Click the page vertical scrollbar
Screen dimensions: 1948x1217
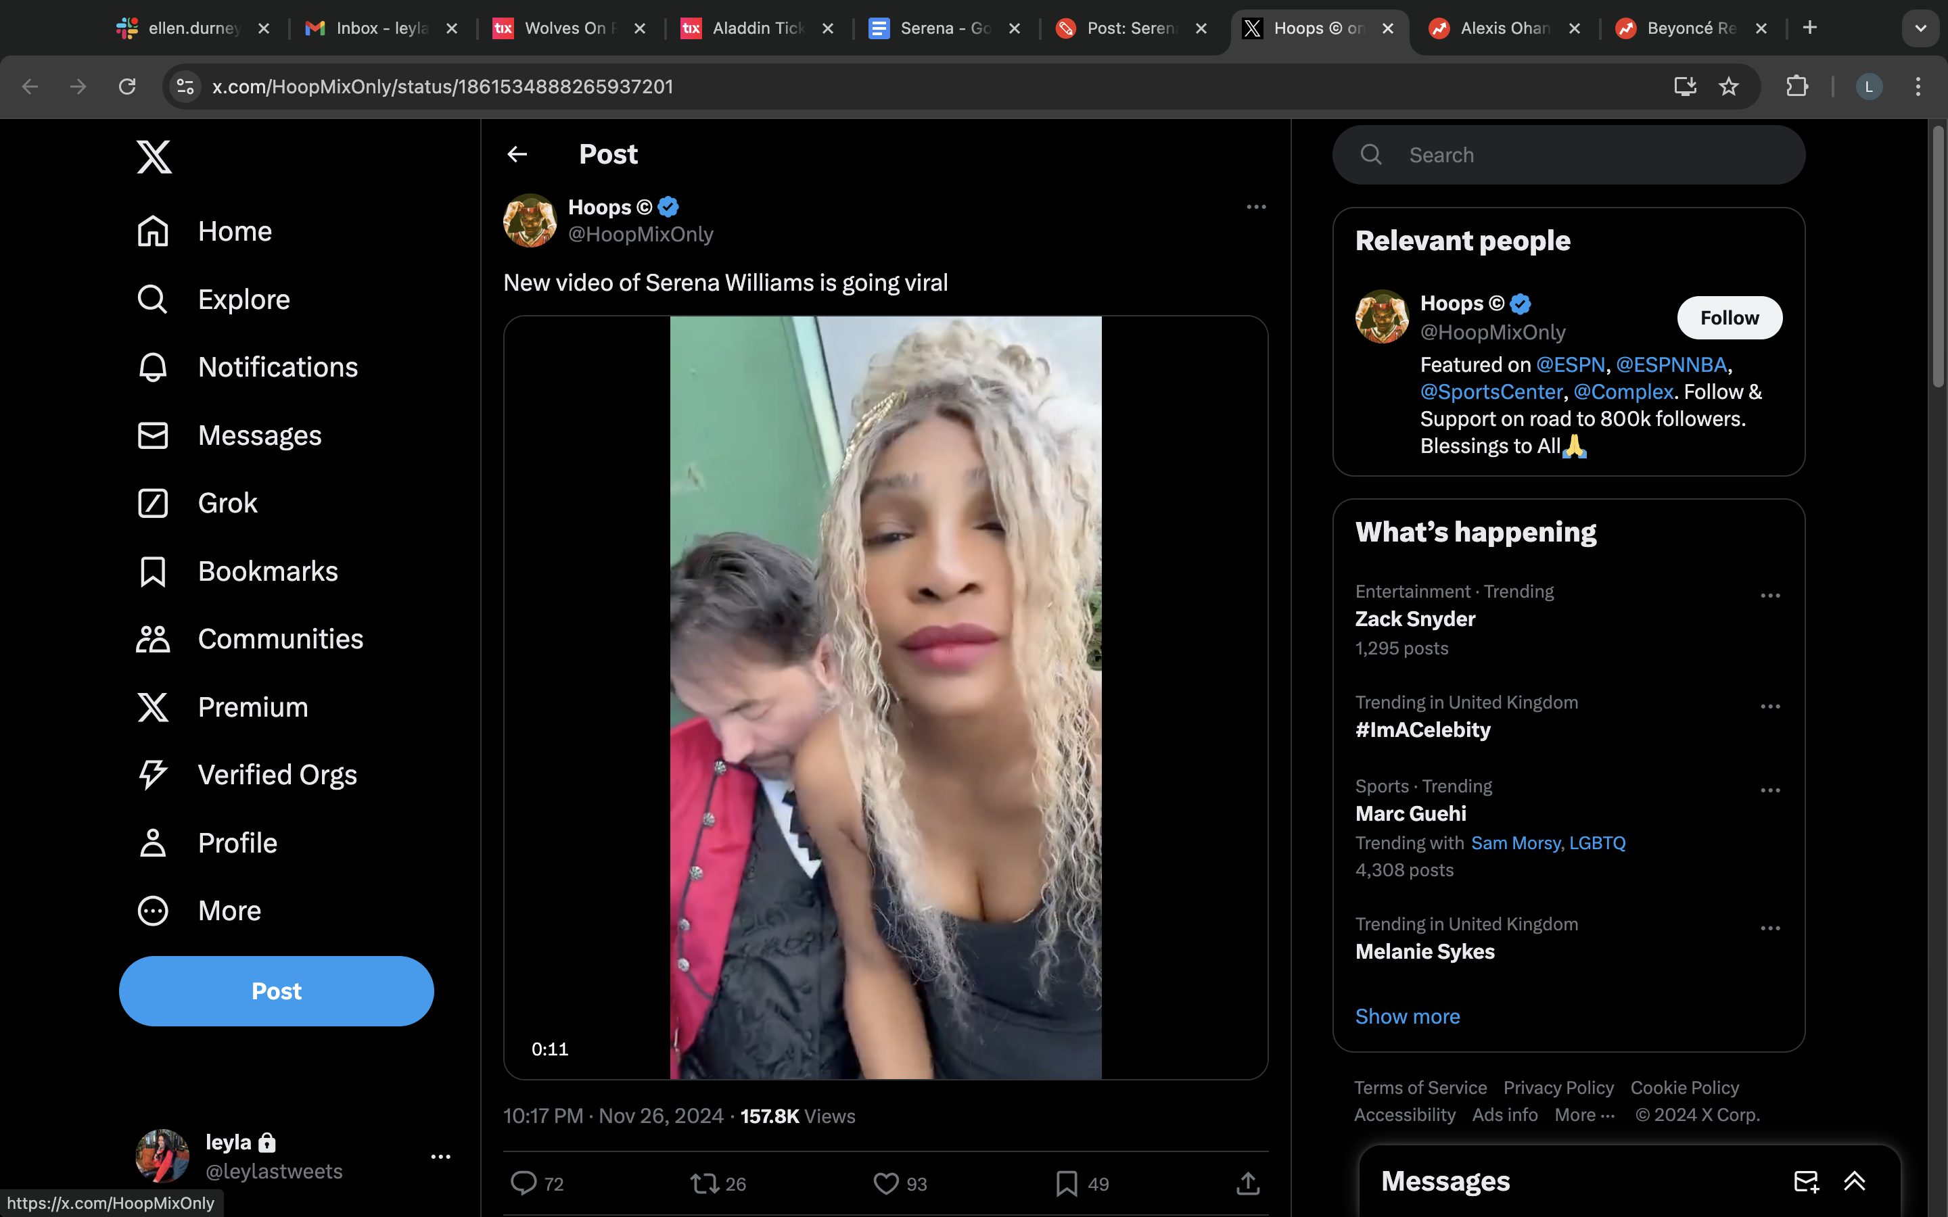1938,258
